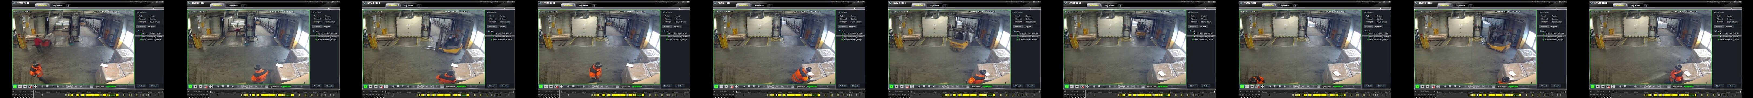Pause playback in the first frame's player

click(52, 86)
